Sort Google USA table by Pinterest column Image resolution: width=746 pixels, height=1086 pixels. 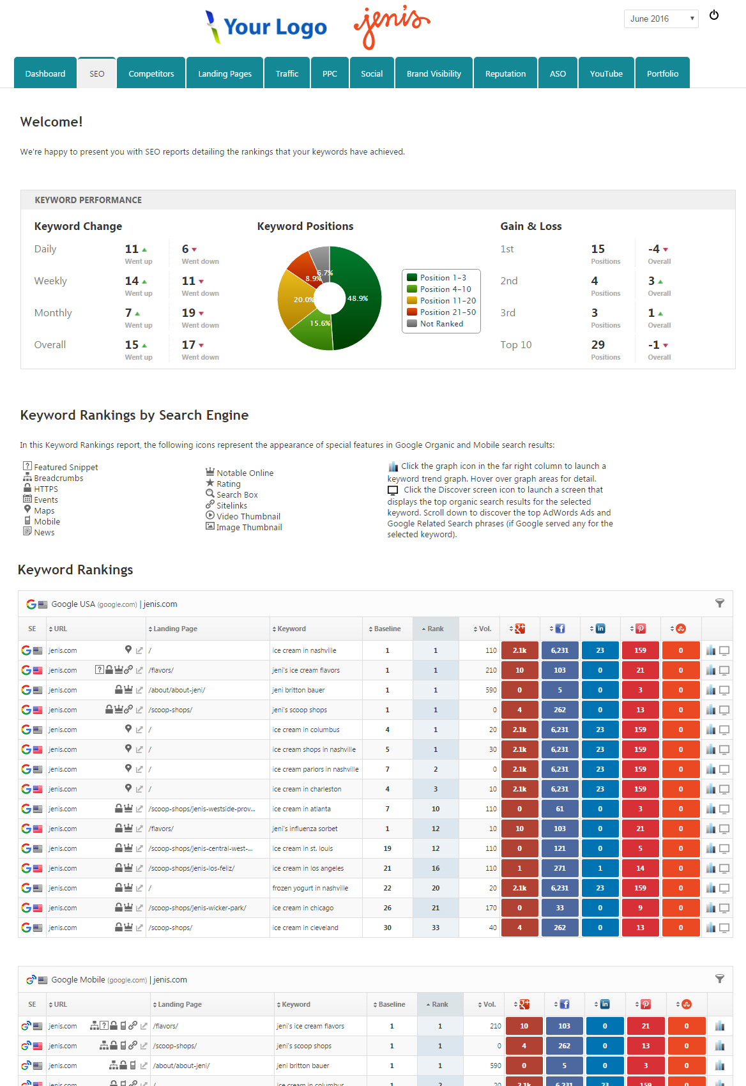(641, 629)
